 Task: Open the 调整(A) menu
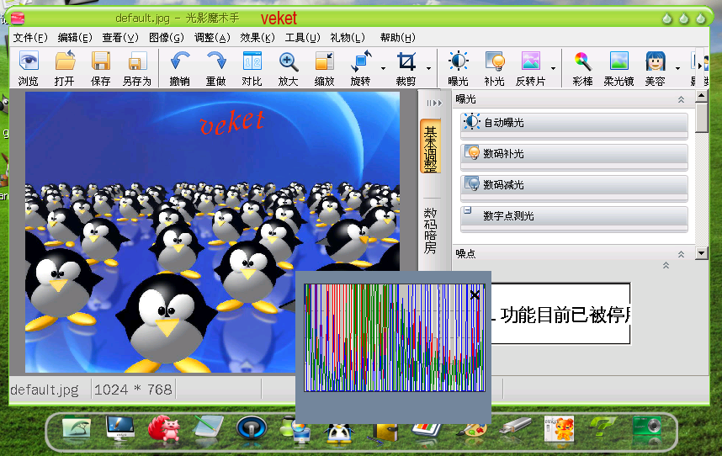pos(212,37)
